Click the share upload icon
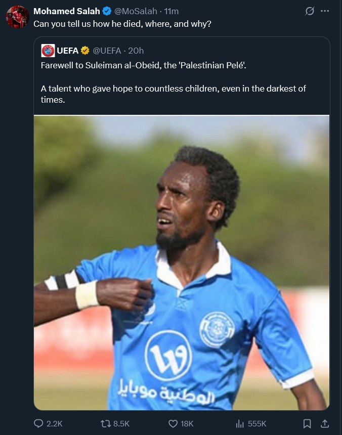 325,423
